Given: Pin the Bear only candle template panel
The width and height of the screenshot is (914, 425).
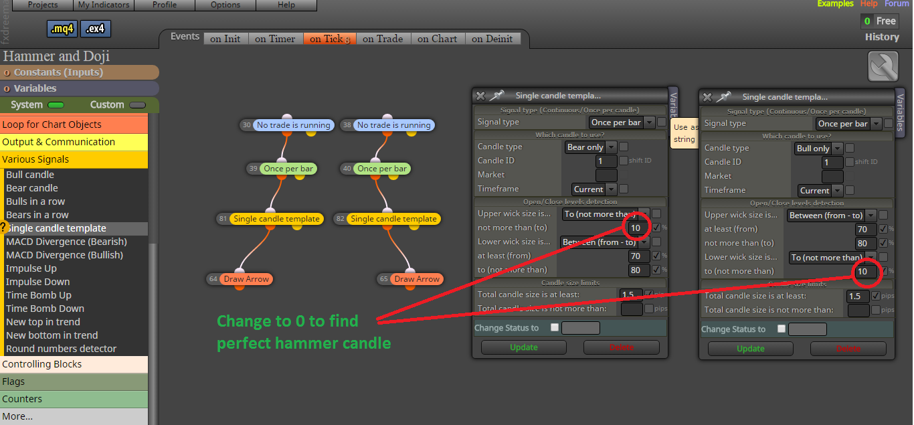Looking at the screenshot, I should point(496,96).
